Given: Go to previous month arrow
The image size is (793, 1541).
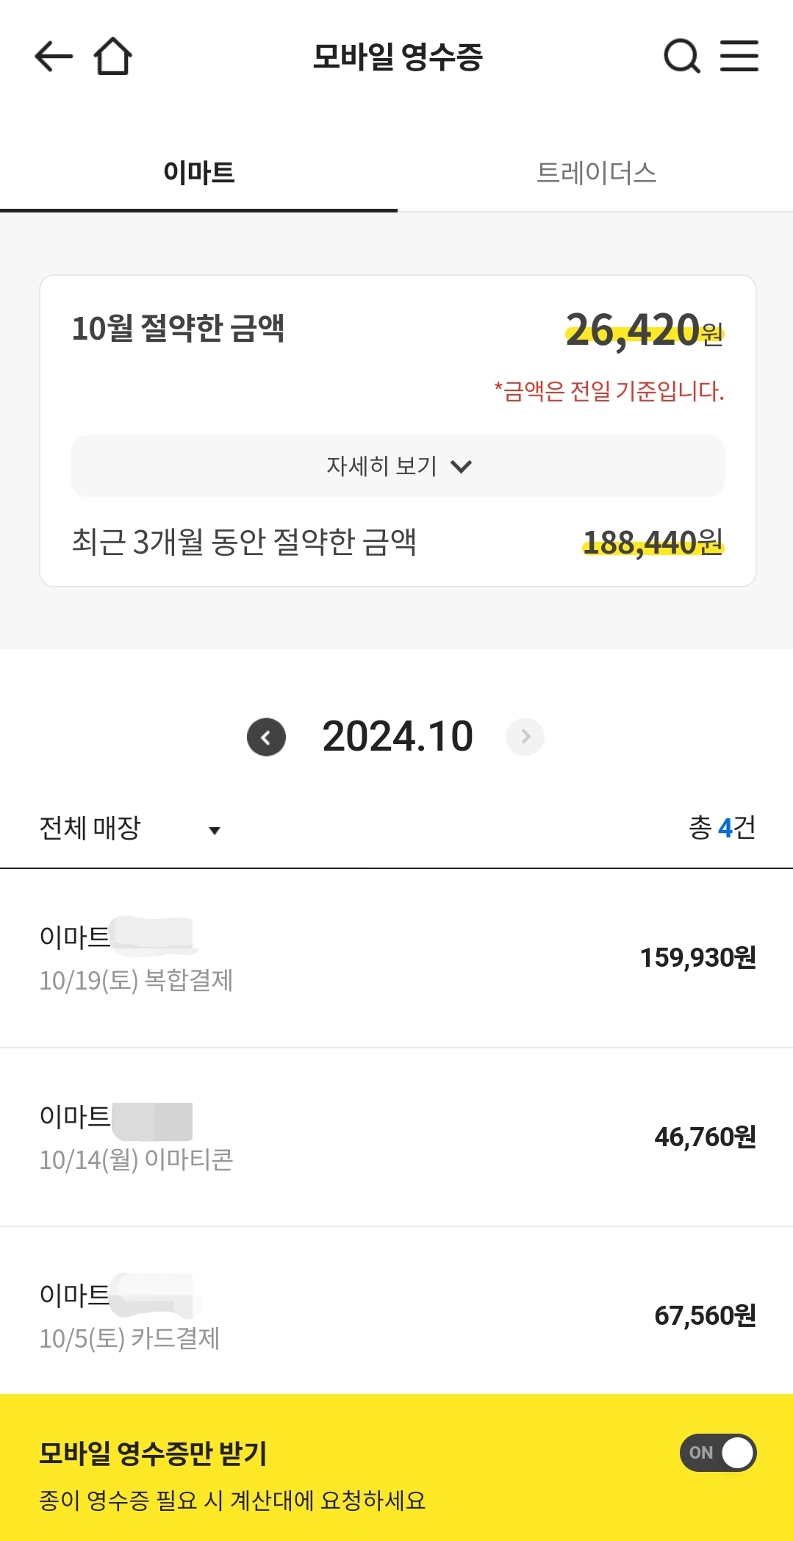Looking at the screenshot, I should pyautogui.click(x=266, y=737).
